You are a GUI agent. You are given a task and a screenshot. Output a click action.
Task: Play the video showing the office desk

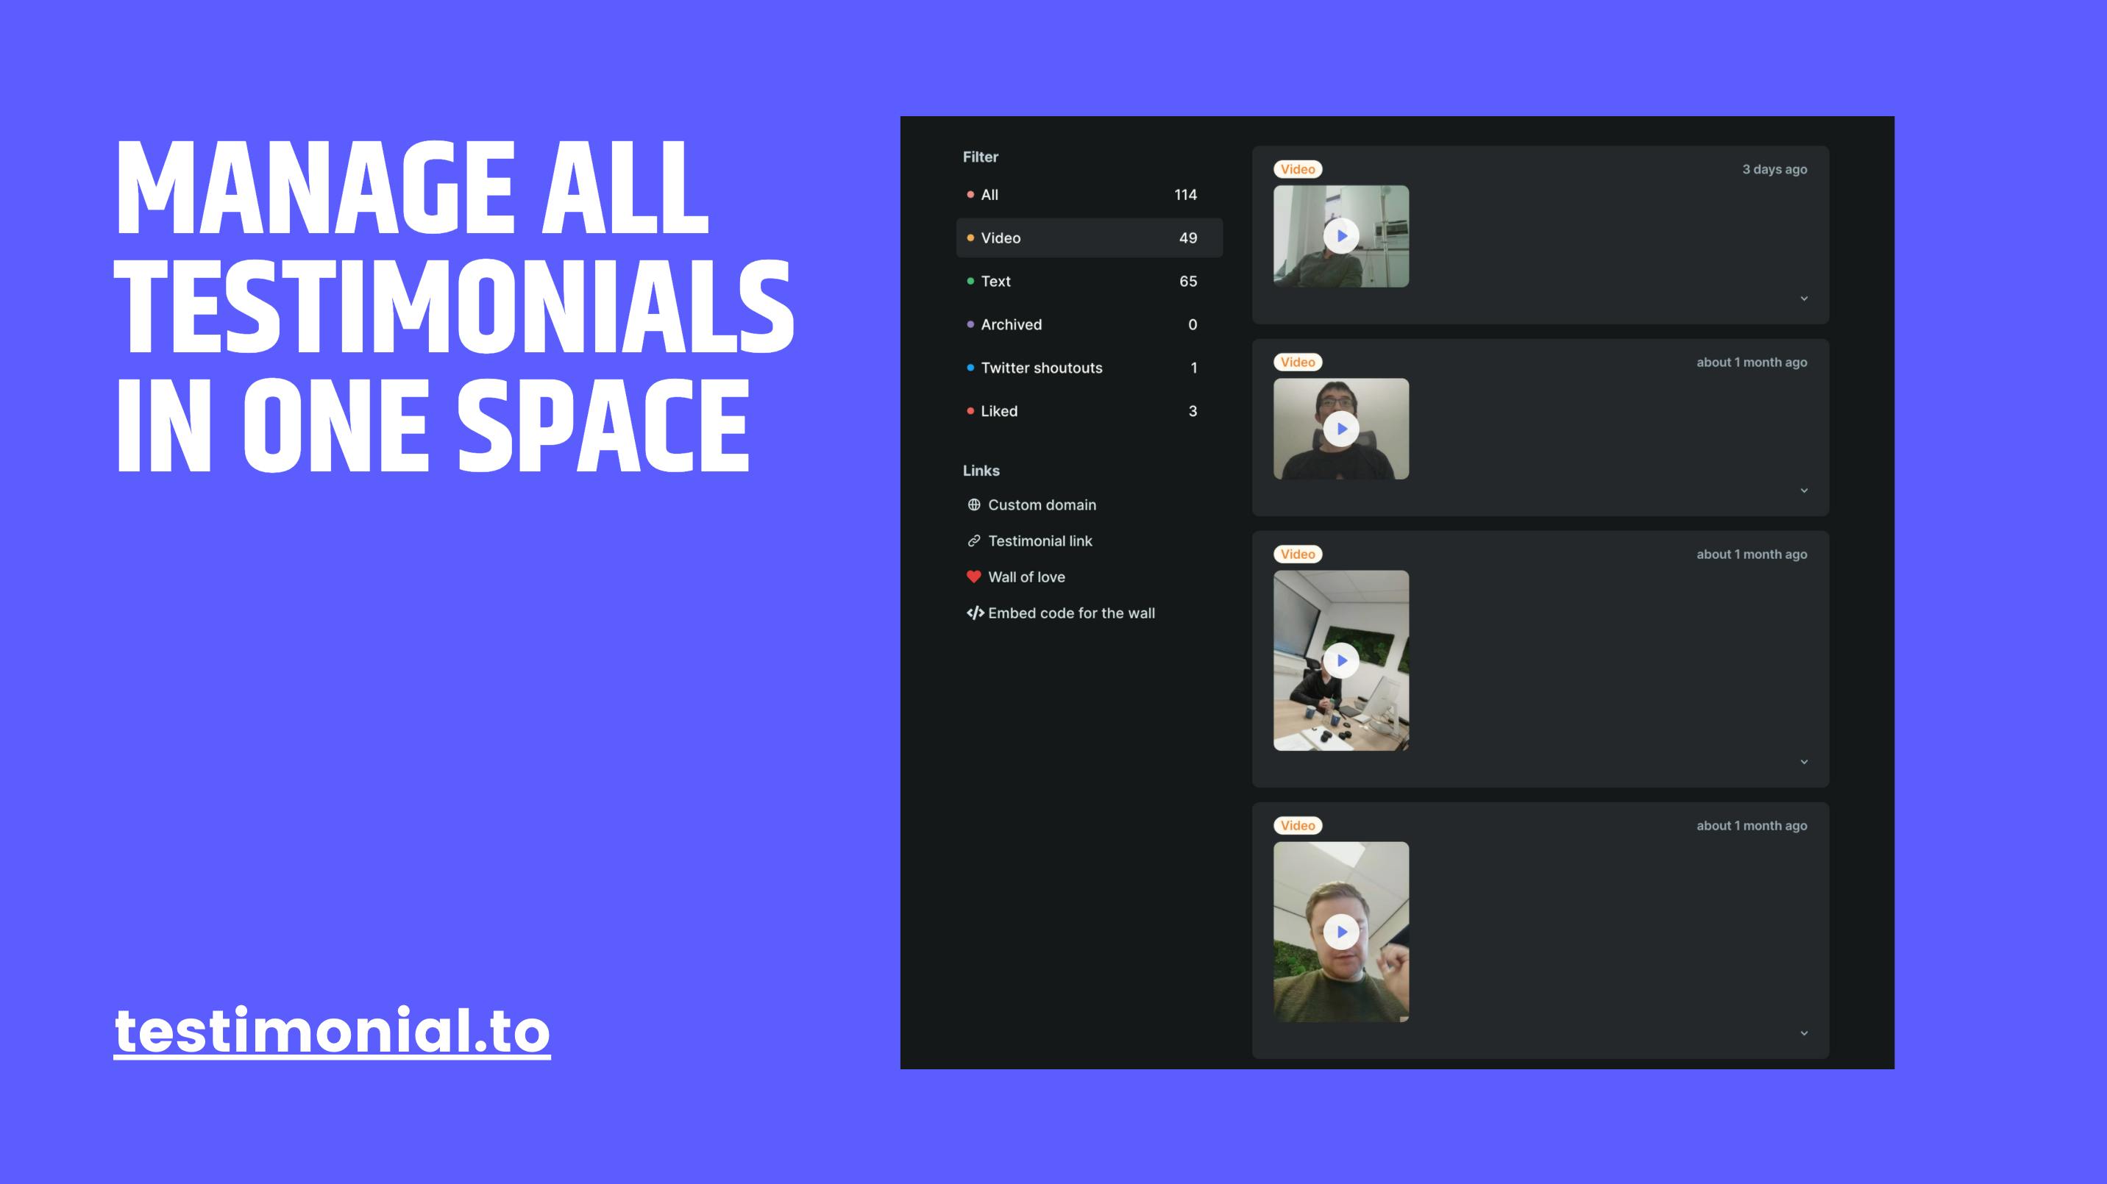tap(1341, 660)
